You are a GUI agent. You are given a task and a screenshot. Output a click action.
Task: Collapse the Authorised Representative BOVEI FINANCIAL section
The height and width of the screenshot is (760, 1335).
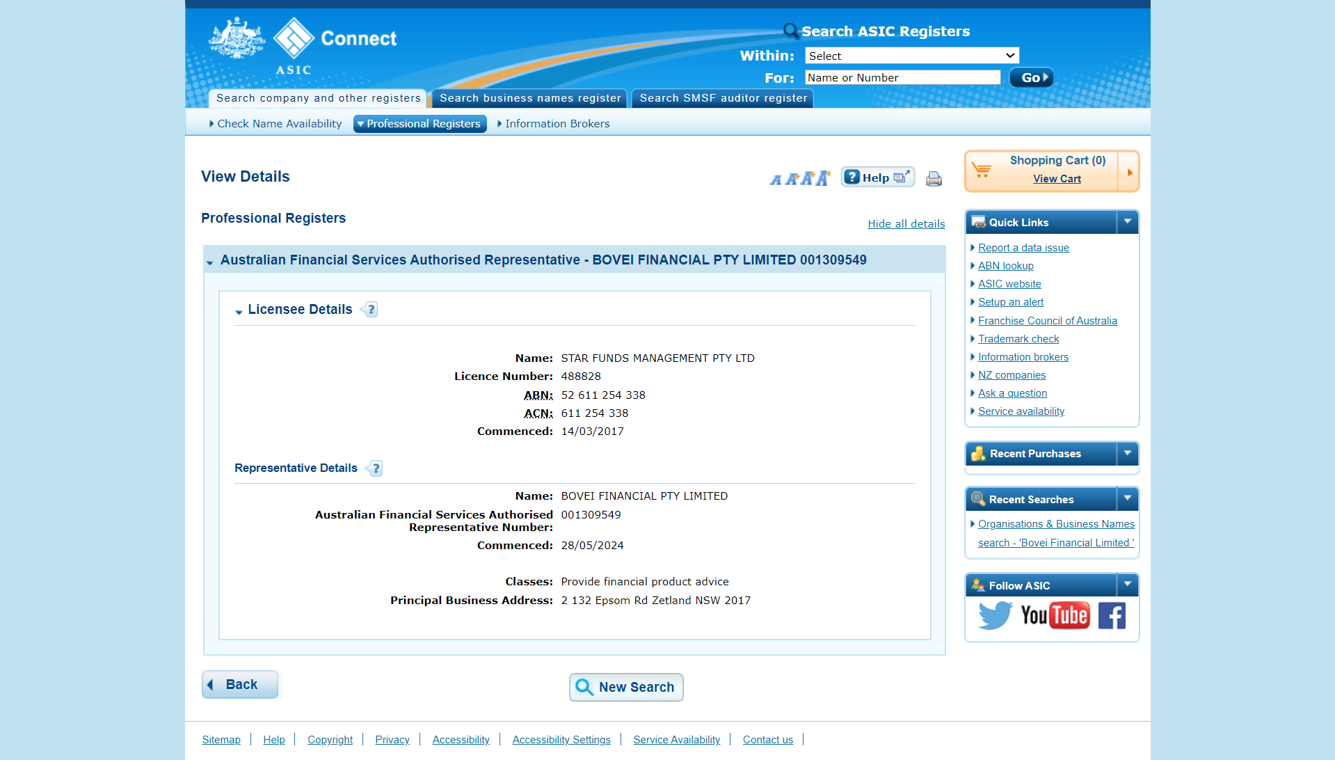tap(209, 262)
